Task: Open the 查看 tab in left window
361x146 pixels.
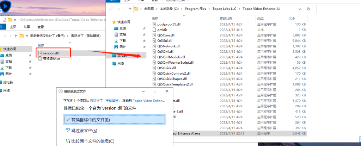Action: tap(41, 27)
